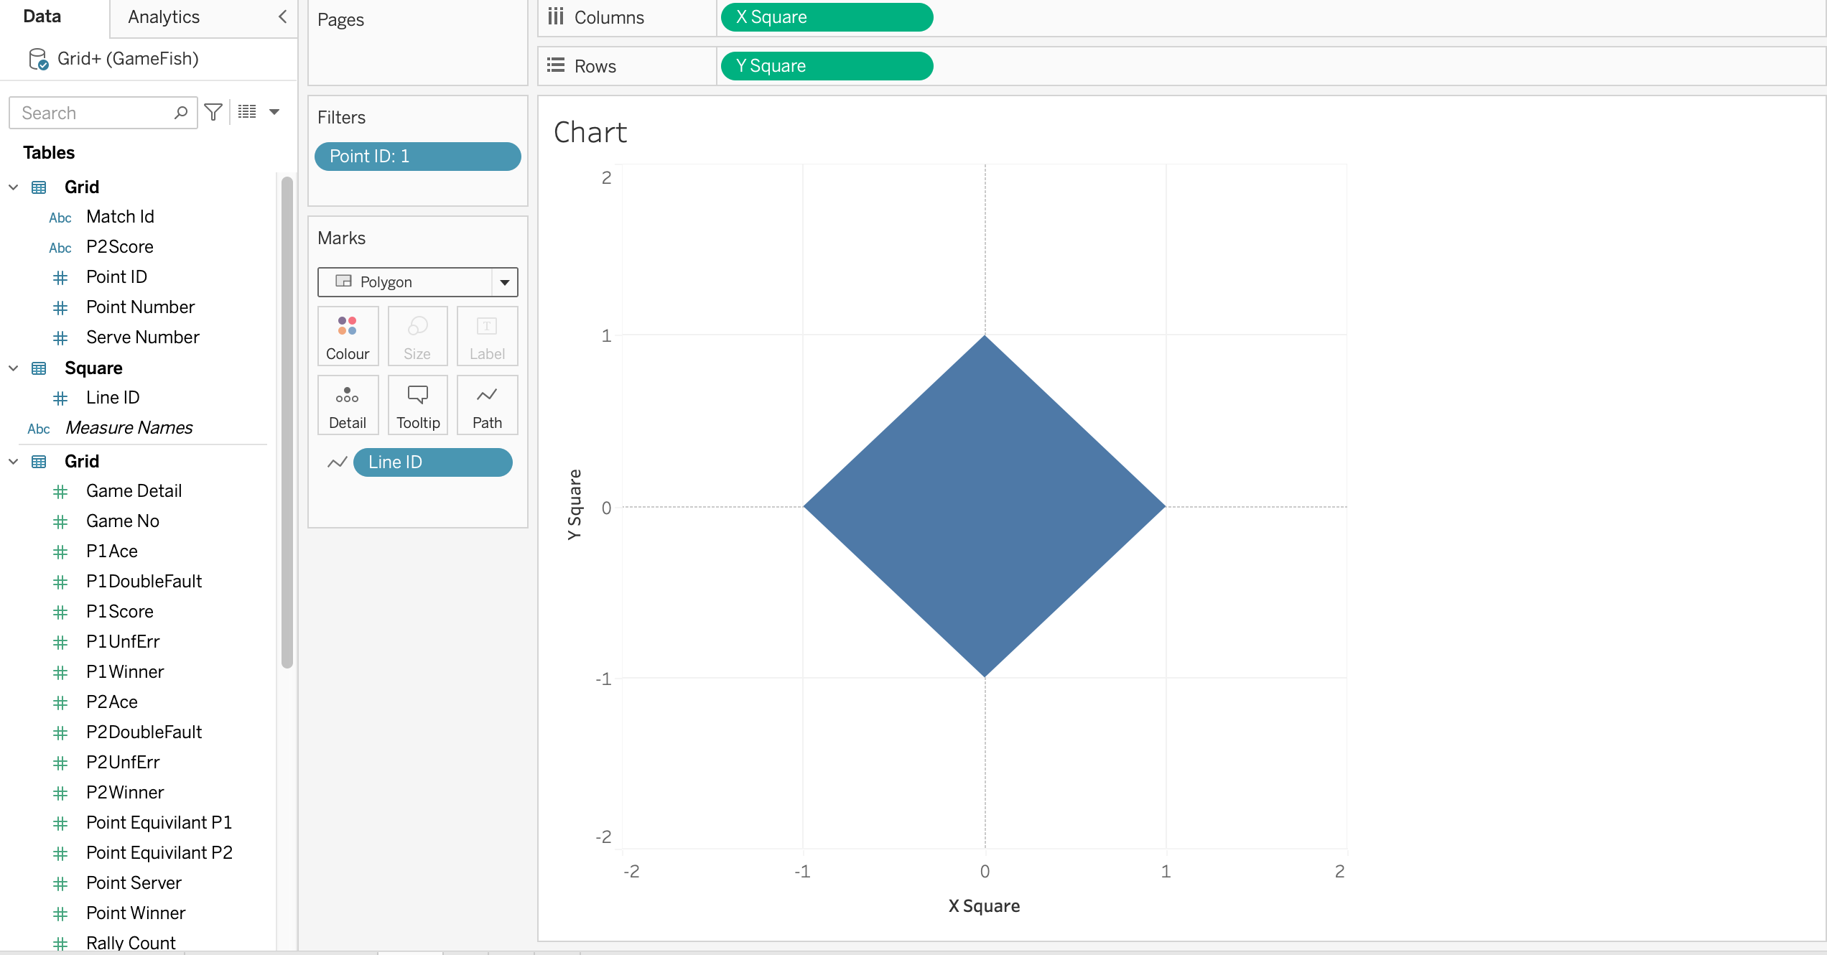Click the Grid+ (GameFish) data source icon
1827x955 pixels.
(x=38, y=59)
